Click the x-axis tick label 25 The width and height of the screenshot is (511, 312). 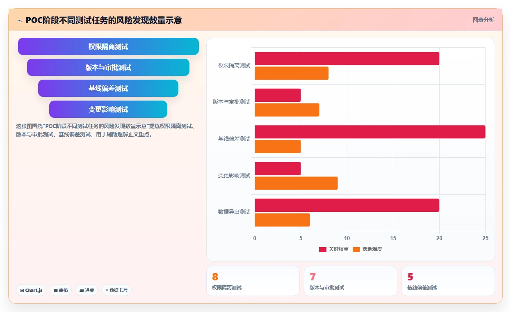pyautogui.click(x=486, y=238)
